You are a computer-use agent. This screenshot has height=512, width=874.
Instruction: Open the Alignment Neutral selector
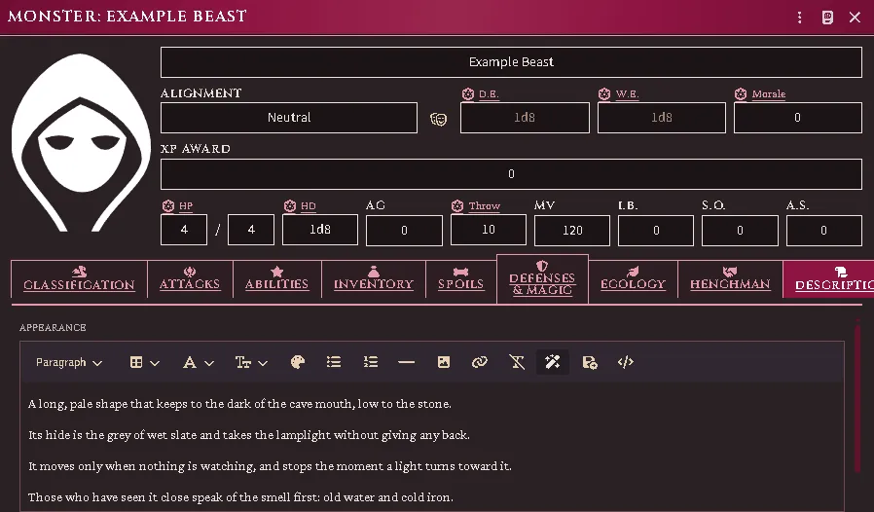point(289,118)
